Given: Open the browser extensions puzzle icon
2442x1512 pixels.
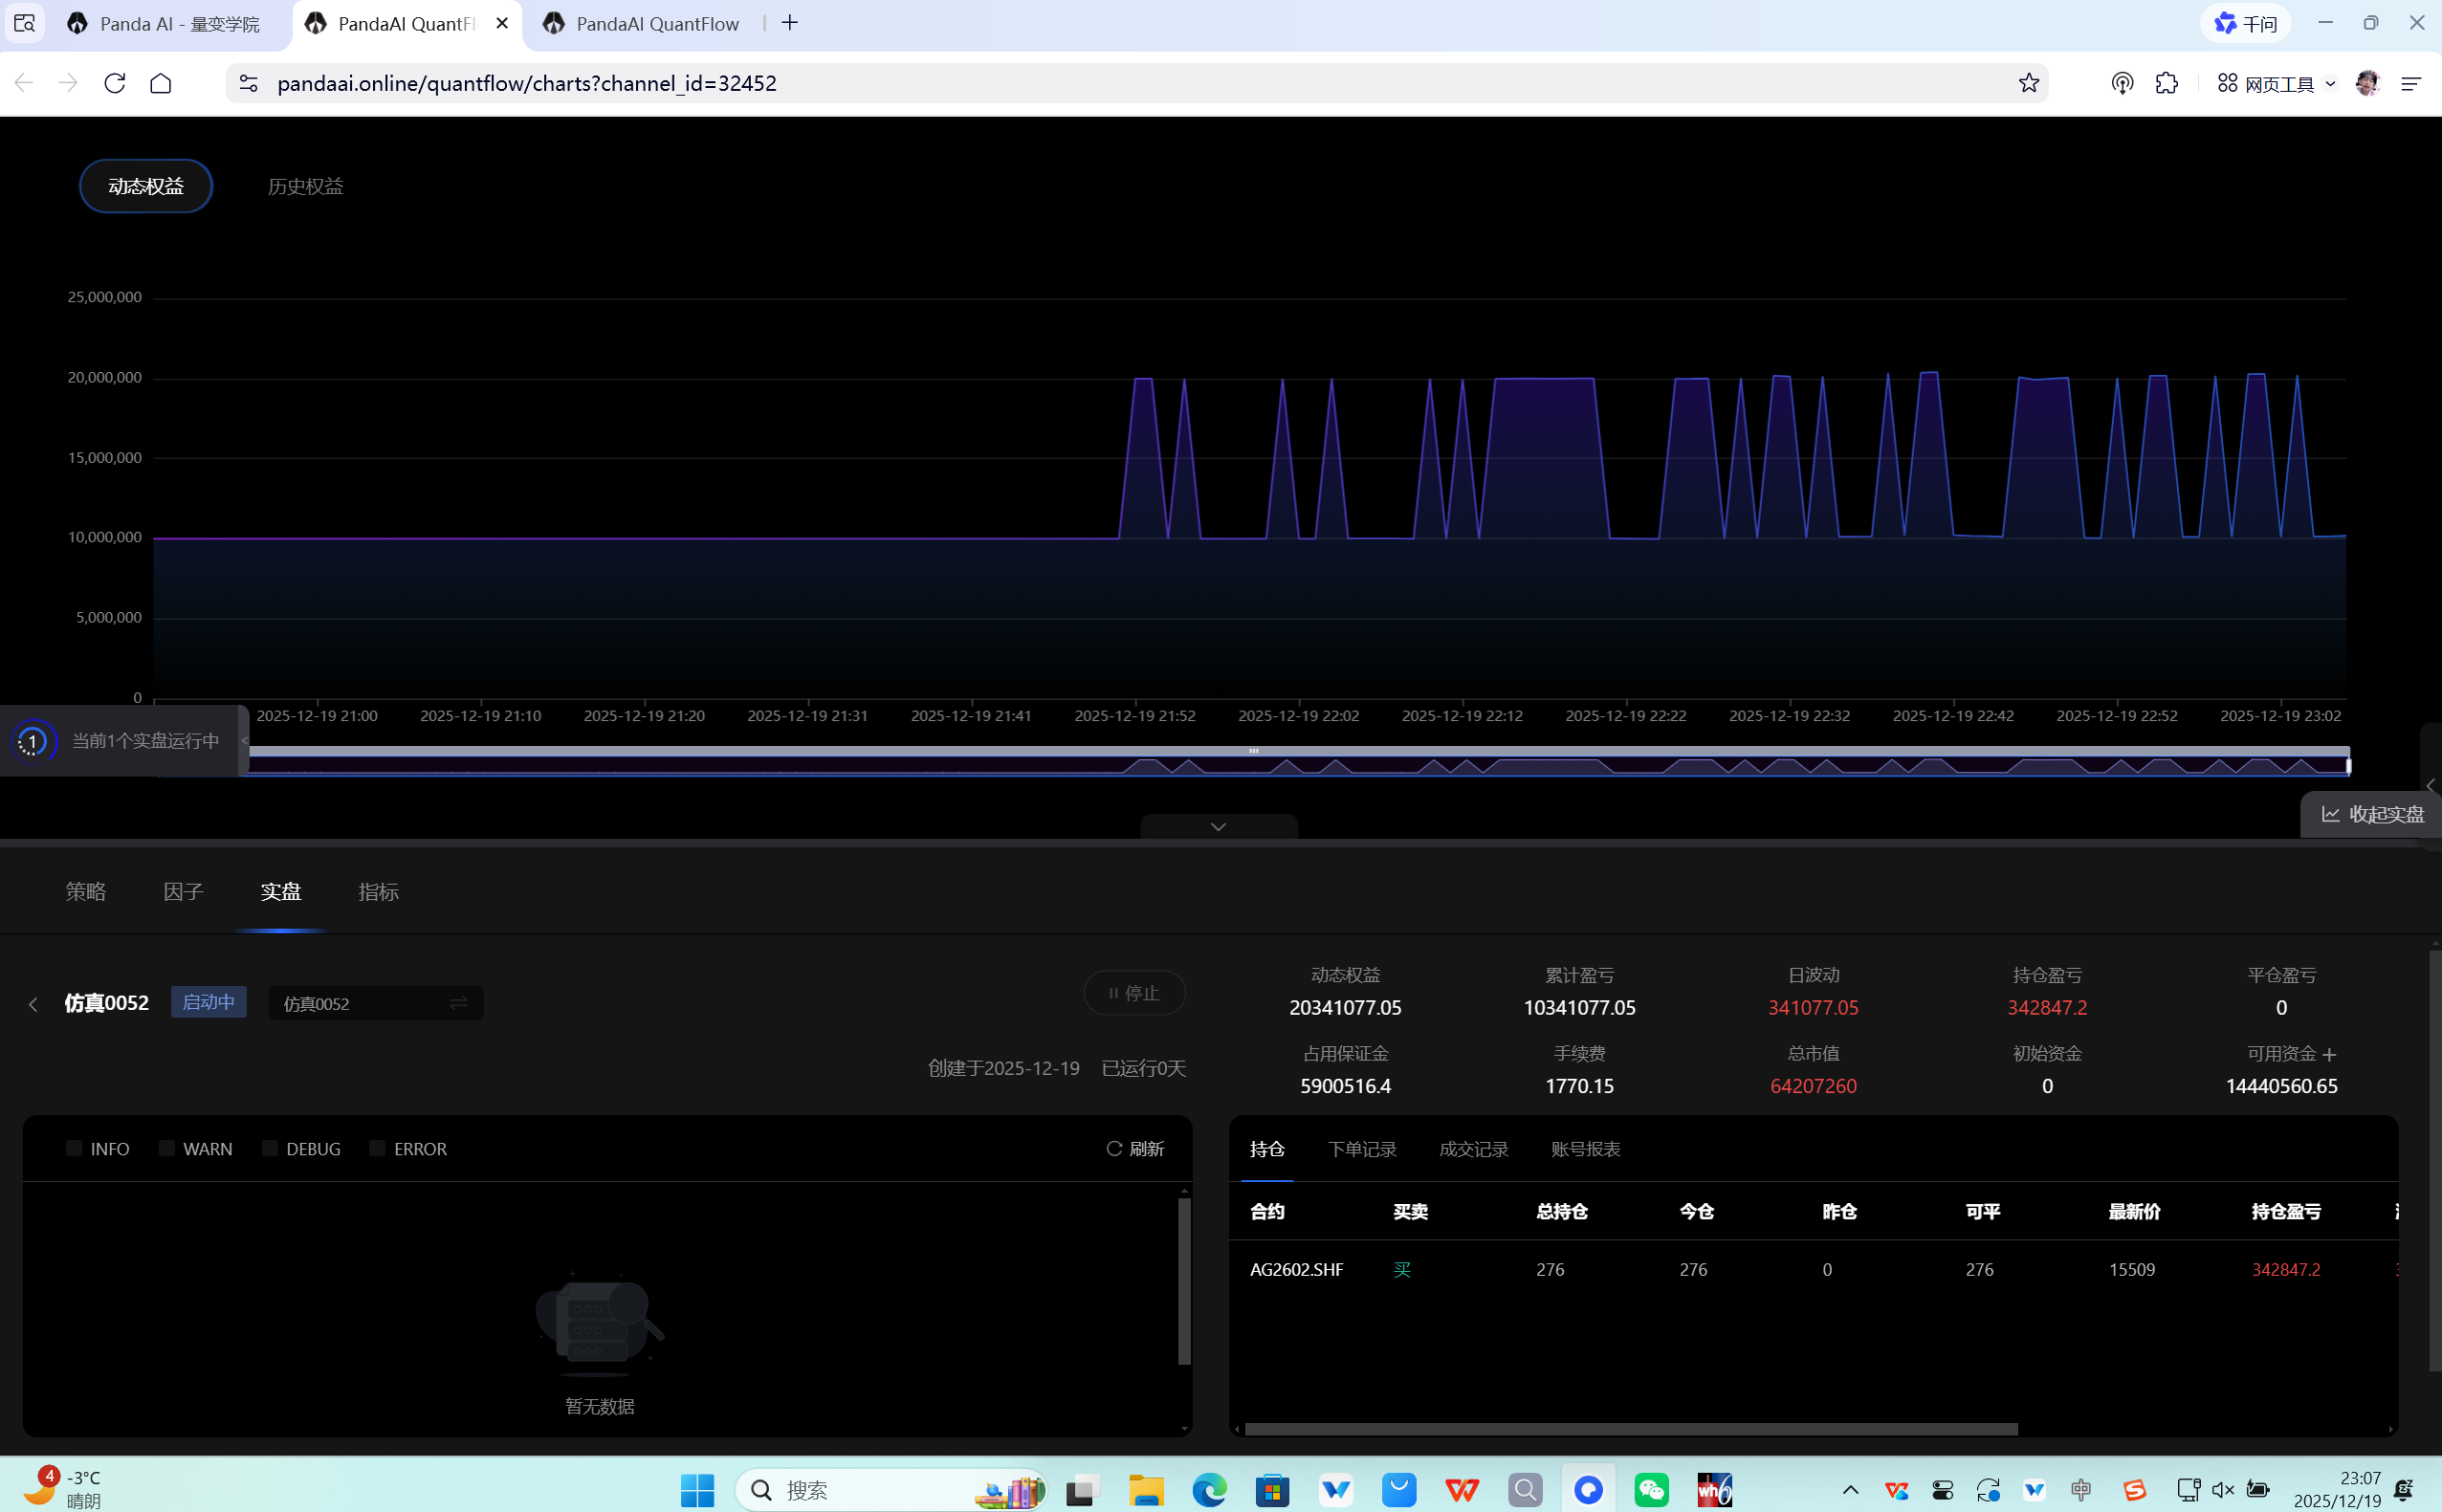Looking at the screenshot, I should (x=2167, y=83).
